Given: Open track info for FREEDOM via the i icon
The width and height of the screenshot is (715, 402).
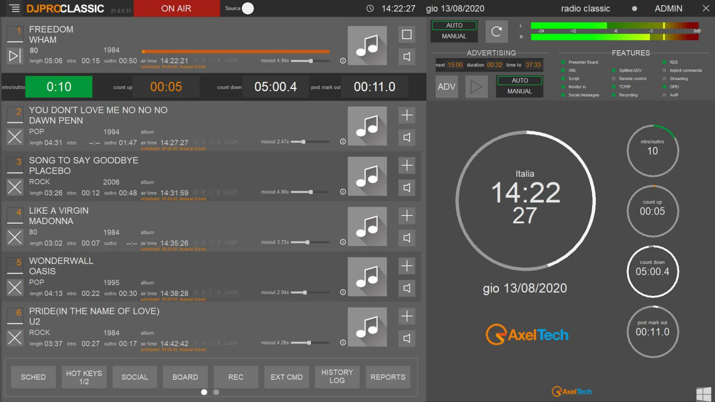Looking at the screenshot, I should [x=343, y=60].
